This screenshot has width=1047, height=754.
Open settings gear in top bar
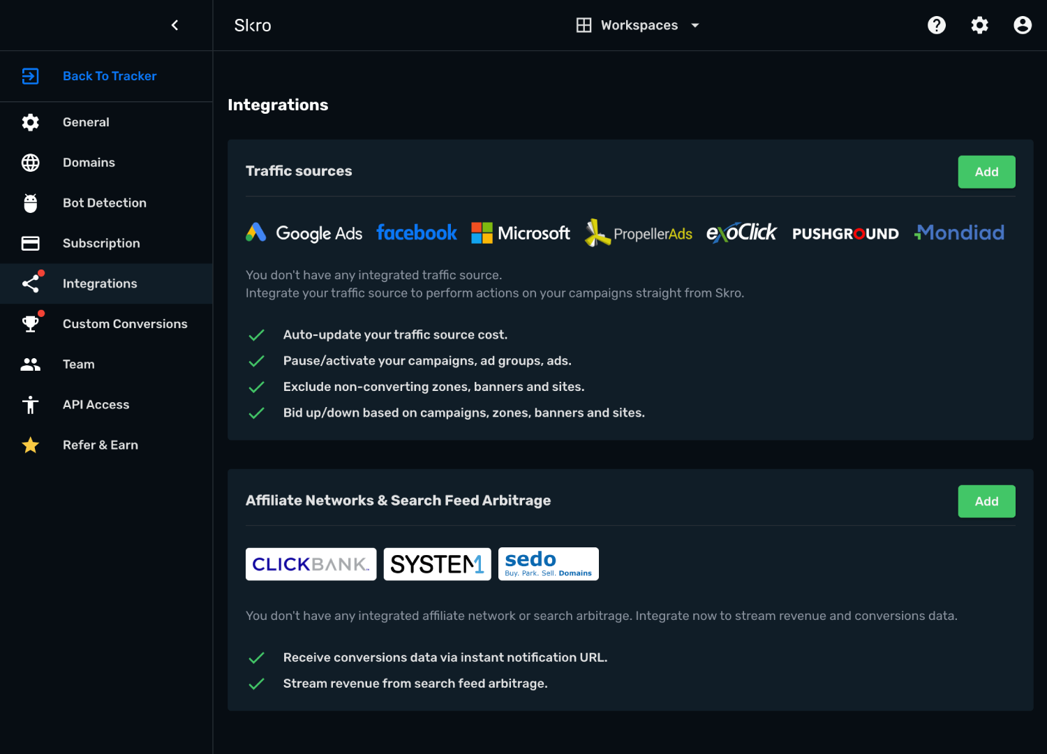980,25
